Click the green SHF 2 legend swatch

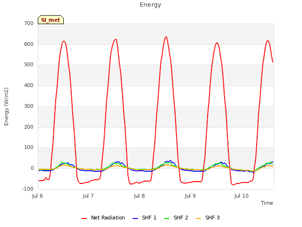[167, 218]
